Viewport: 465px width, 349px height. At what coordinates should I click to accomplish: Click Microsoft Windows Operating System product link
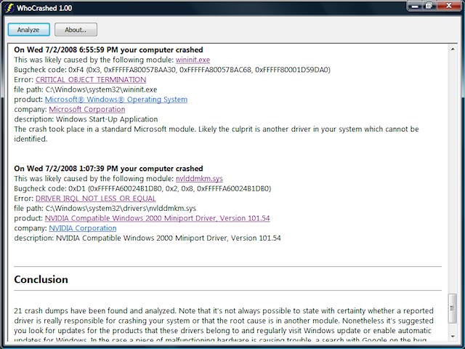(x=116, y=100)
